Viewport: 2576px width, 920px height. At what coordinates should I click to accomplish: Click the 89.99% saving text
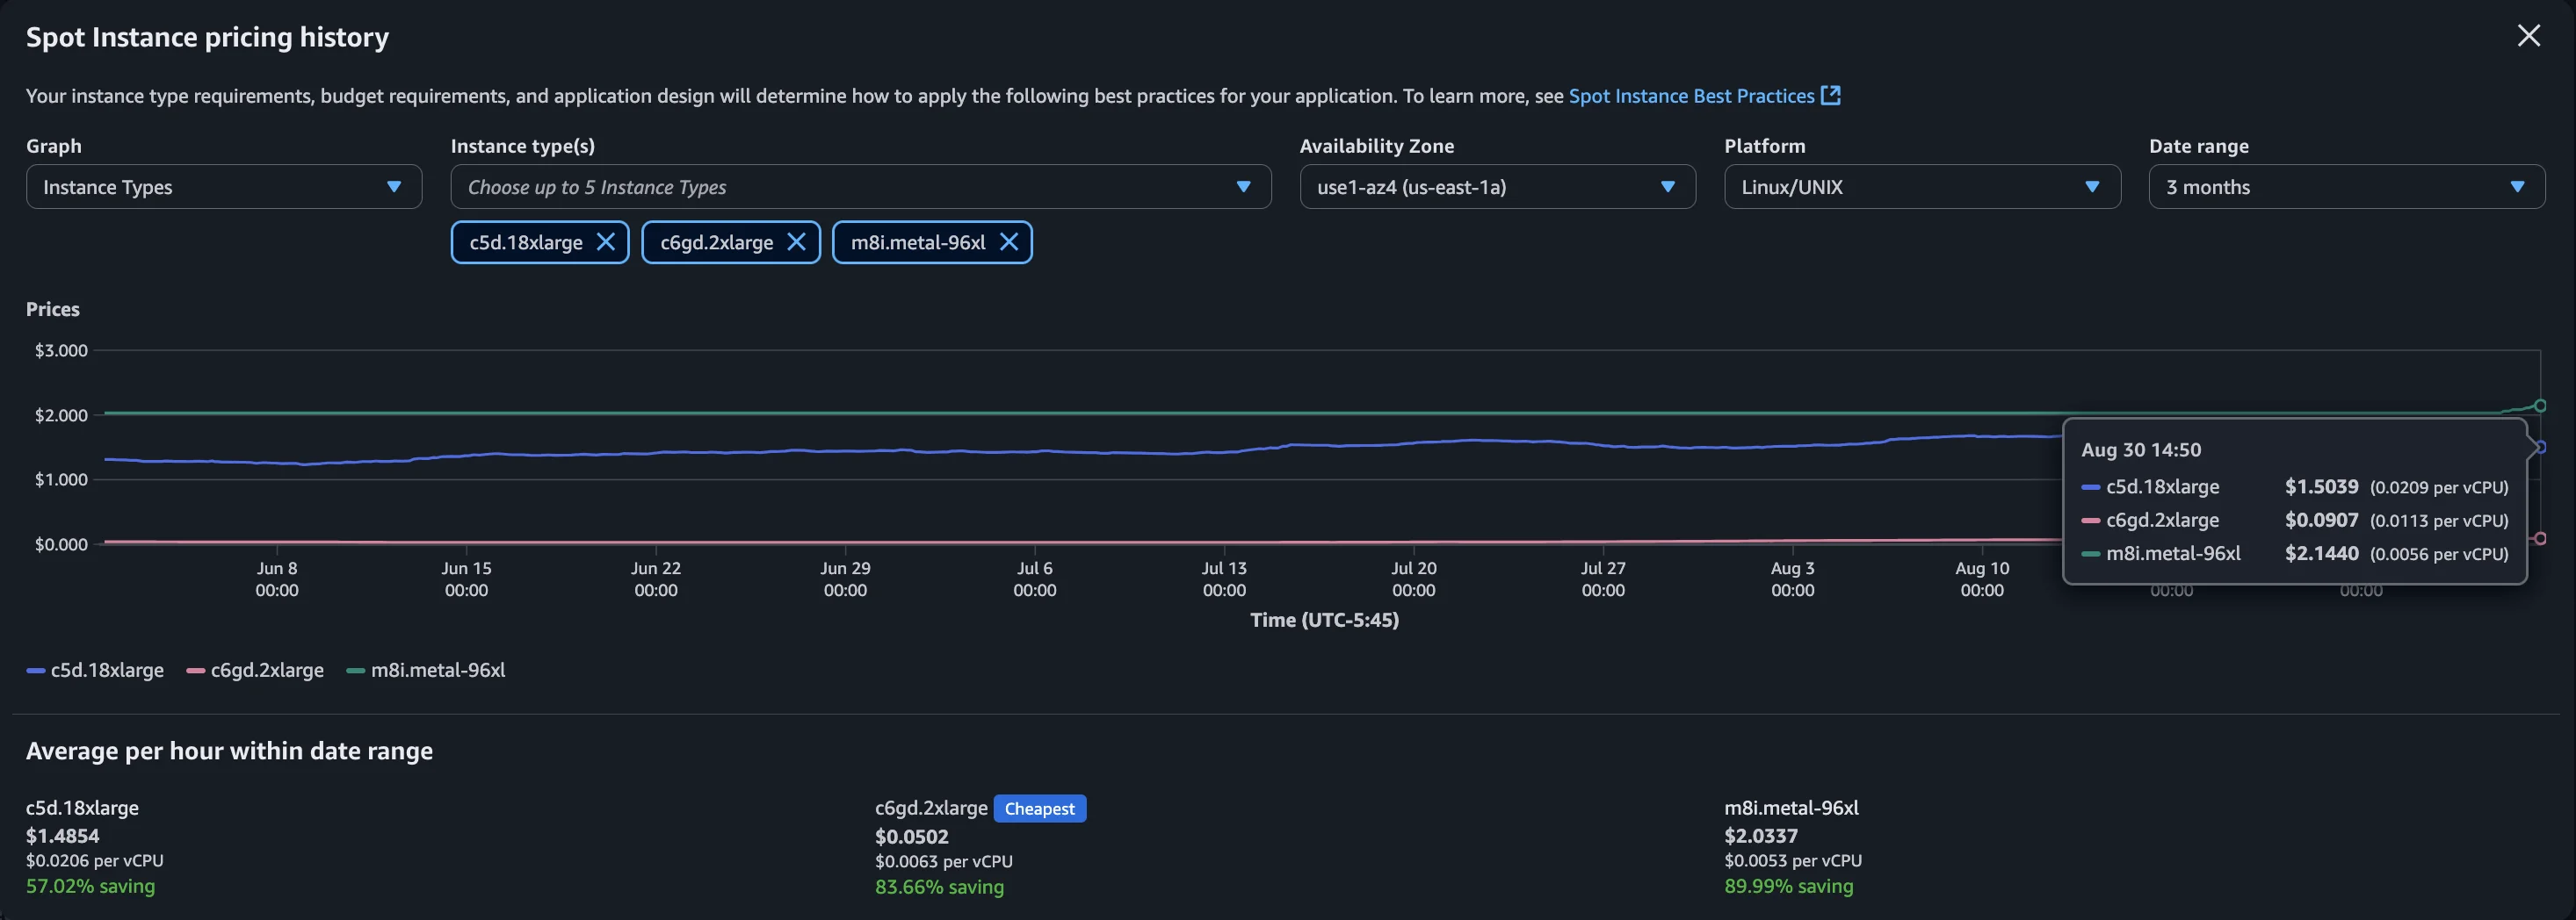pyautogui.click(x=1789, y=886)
